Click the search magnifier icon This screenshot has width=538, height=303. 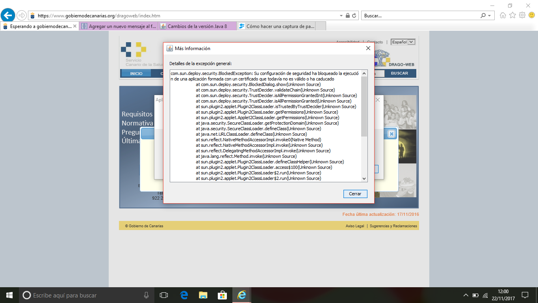(483, 16)
